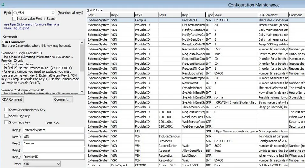The image size is (305, 168).
Task: Enable Include Value Field in Search
Action: point(14,19)
